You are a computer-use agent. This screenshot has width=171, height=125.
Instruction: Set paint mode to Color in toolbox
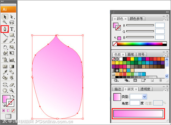[x=4, y=111]
